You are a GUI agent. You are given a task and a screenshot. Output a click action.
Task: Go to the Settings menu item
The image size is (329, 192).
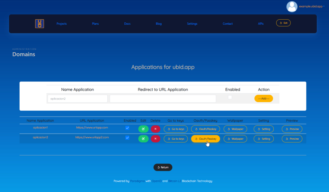(192, 24)
